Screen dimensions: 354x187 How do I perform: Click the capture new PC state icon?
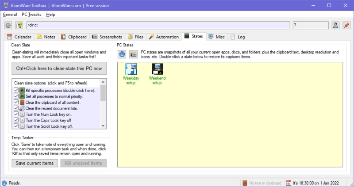coord(134,54)
